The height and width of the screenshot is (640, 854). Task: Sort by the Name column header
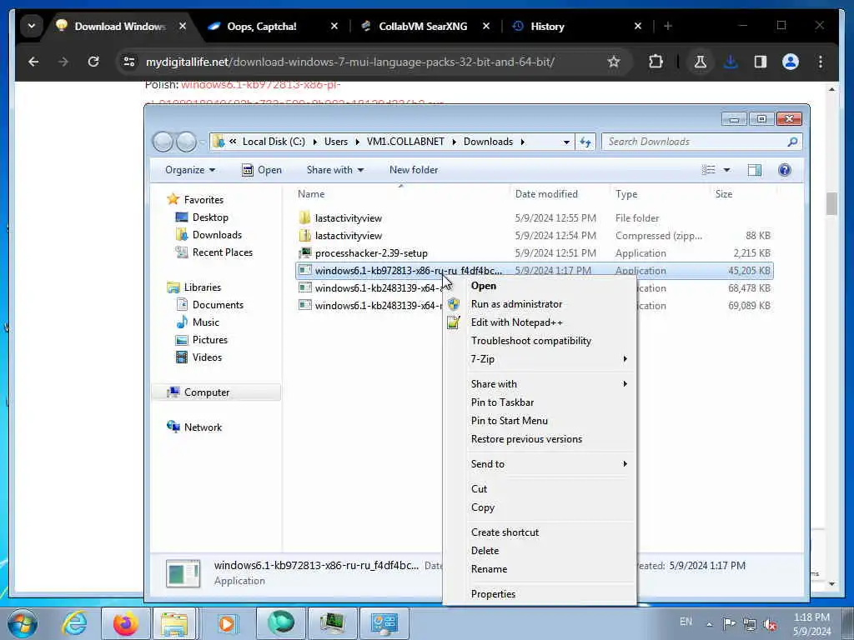(311, 193)
